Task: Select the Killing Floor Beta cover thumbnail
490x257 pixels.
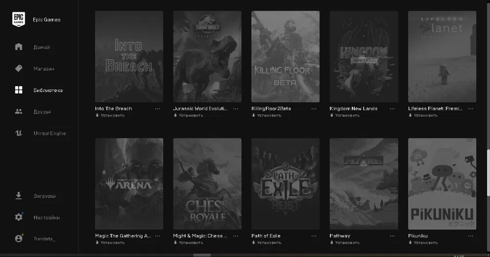Action: click(285, 56)
